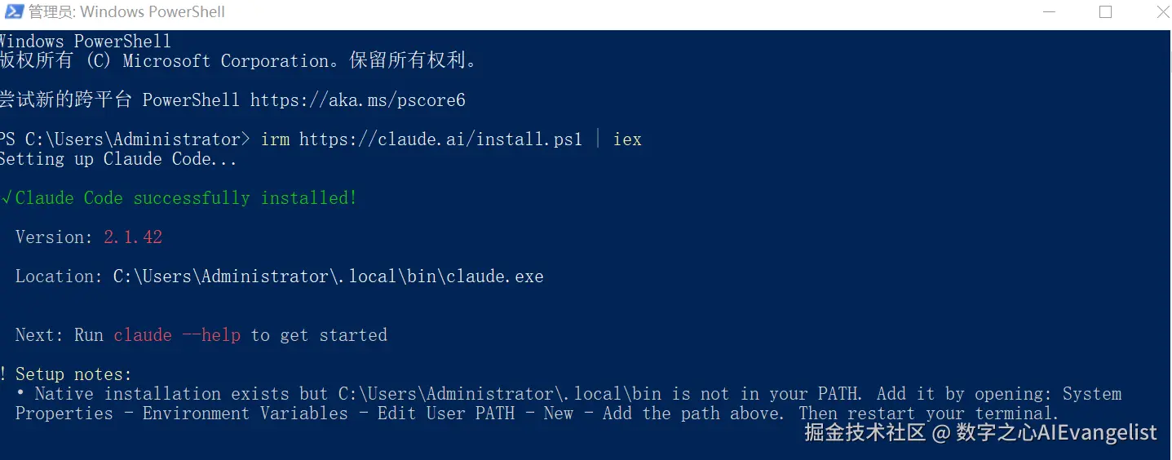Click the window title 管理员: Windows PowerShell
The image size is (1172, 460).
pos(126,12)
